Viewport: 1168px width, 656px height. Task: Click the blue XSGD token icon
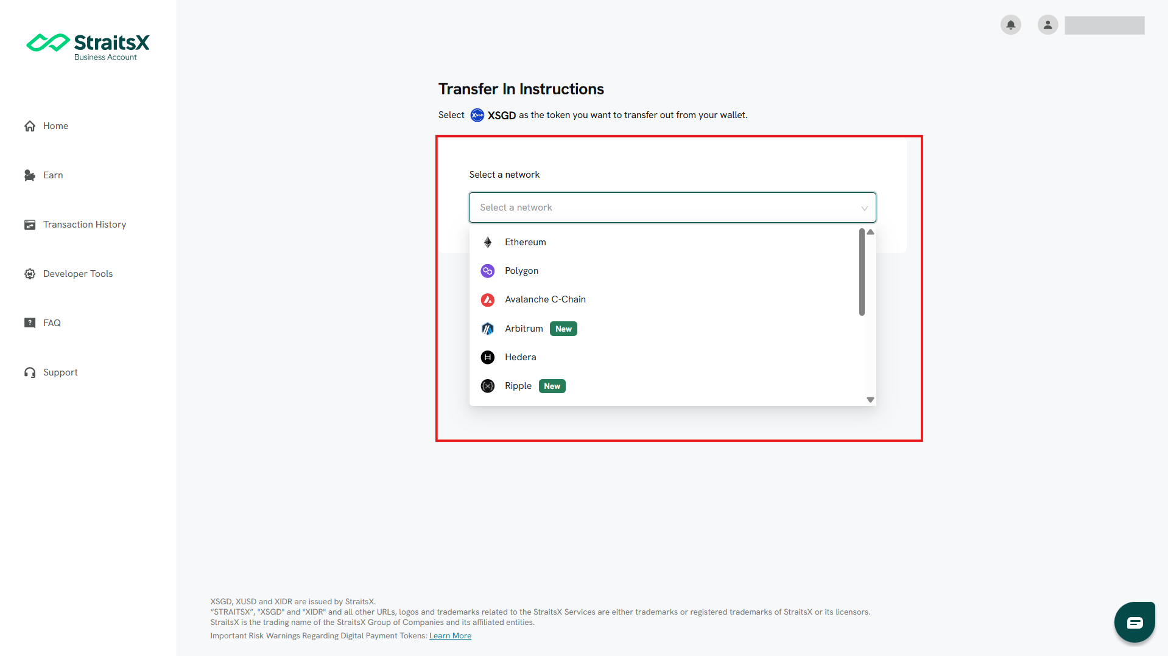pyautogui.click(x=477, y=115)
